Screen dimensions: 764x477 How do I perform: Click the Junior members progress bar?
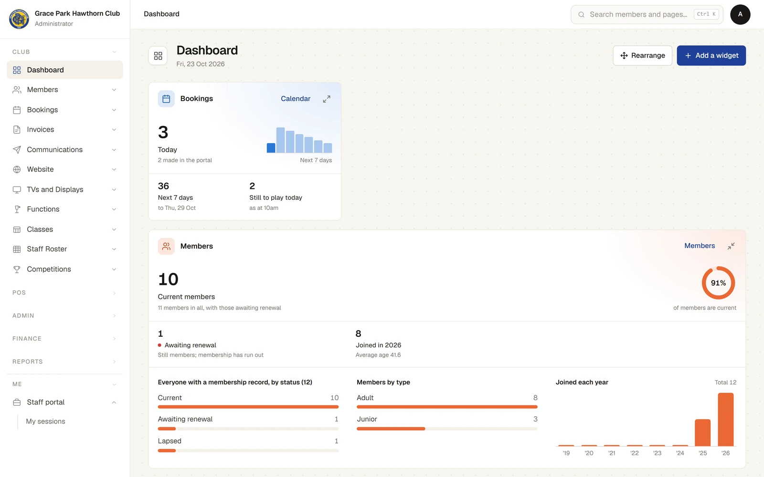(447, 428)
